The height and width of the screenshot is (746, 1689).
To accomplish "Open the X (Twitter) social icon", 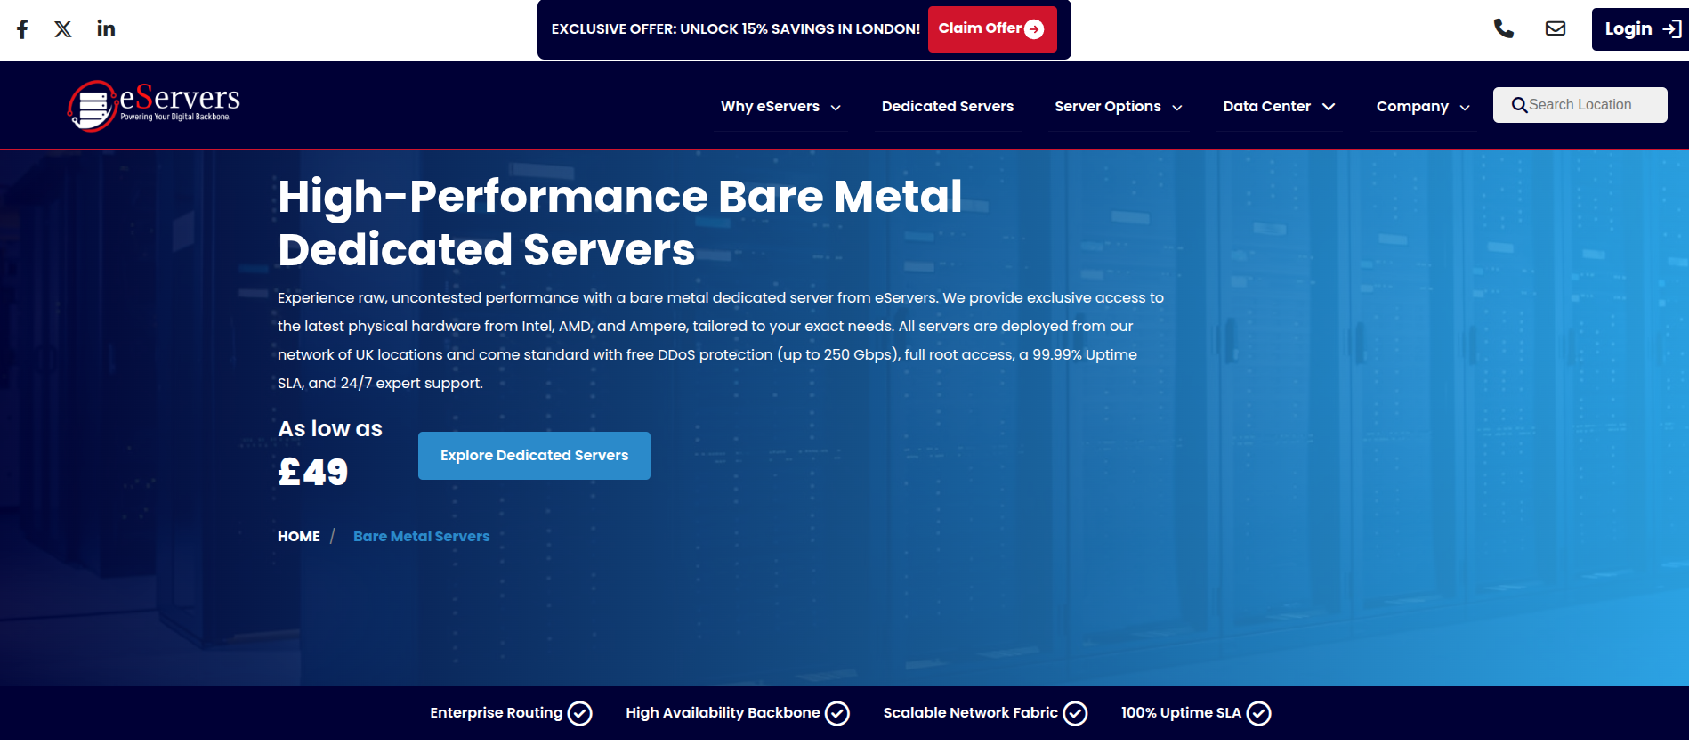I will [x=63, y=29].
